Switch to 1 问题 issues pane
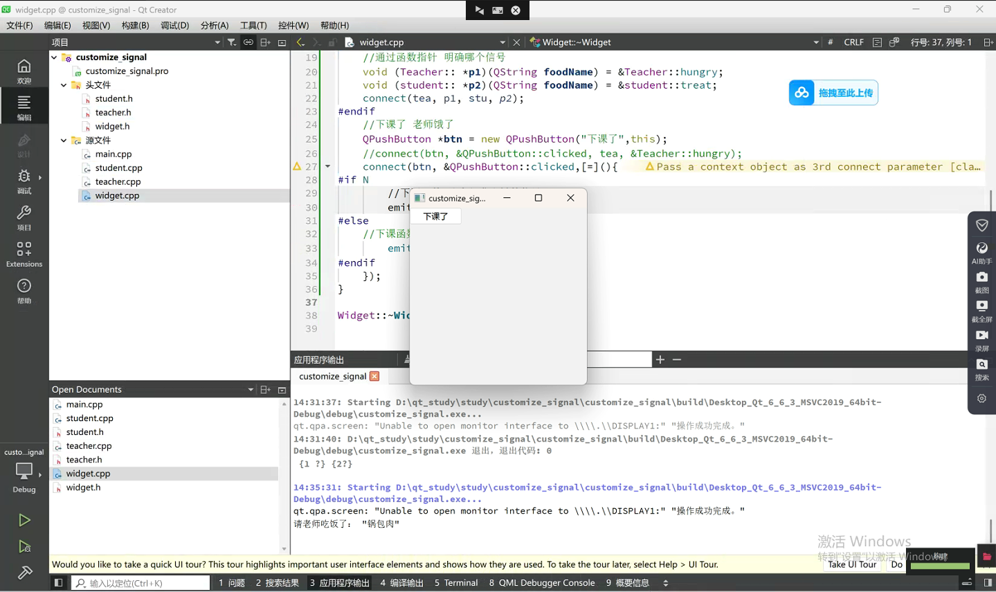996x592 pixels. point(232,583)
